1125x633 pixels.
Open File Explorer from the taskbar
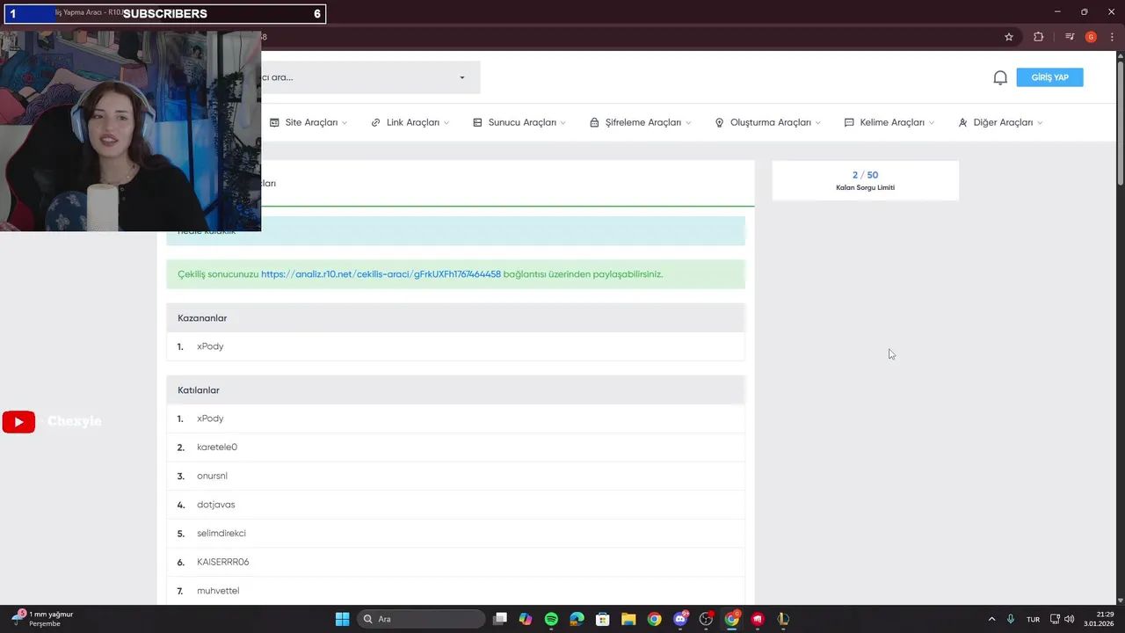[628, 619]
